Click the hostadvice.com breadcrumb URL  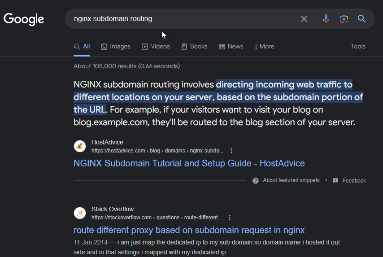point(157,151)
